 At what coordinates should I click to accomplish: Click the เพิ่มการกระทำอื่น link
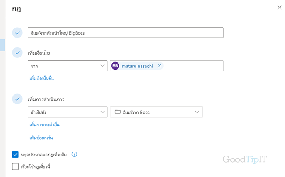pos(45,124)
